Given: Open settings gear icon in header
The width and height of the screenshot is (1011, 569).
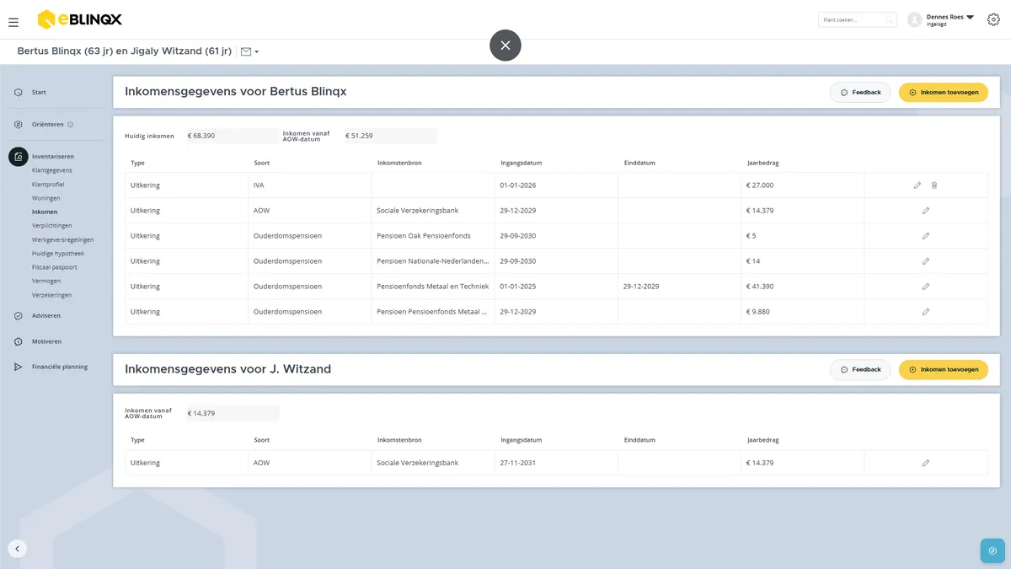Looking at the screenshot, I should 993,19.
